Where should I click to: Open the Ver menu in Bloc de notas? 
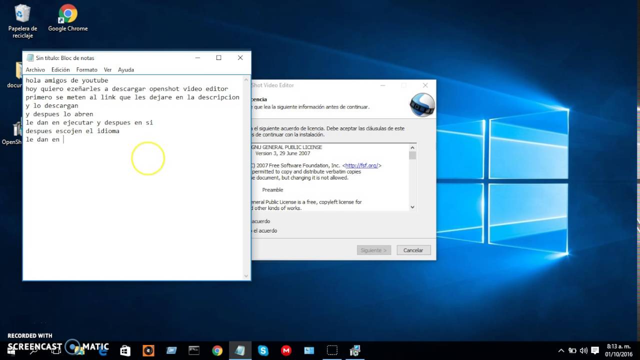click(x=107, y=69)
